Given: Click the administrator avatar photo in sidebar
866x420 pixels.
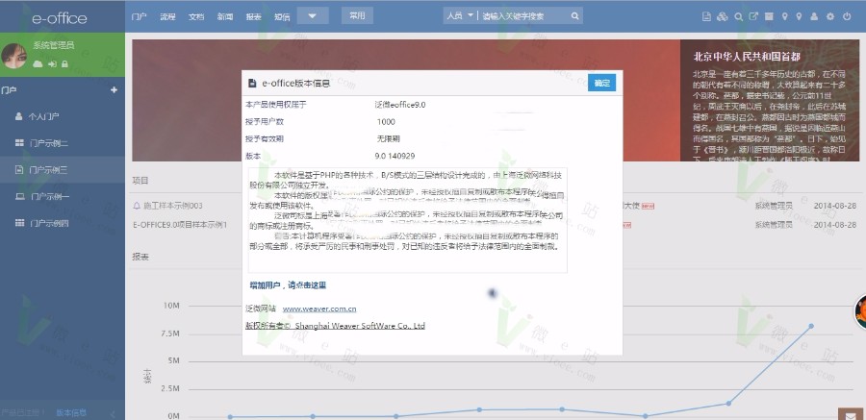Looking at the screenshot, I should 13,55.
